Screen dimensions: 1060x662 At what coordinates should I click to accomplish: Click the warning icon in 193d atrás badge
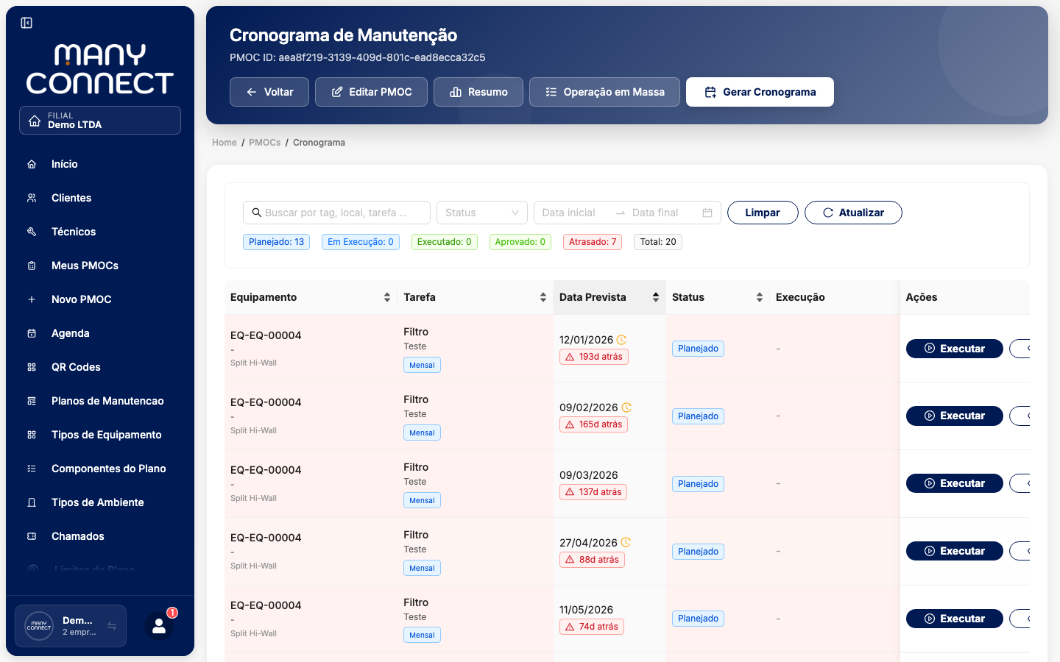(x=570, y=357)
